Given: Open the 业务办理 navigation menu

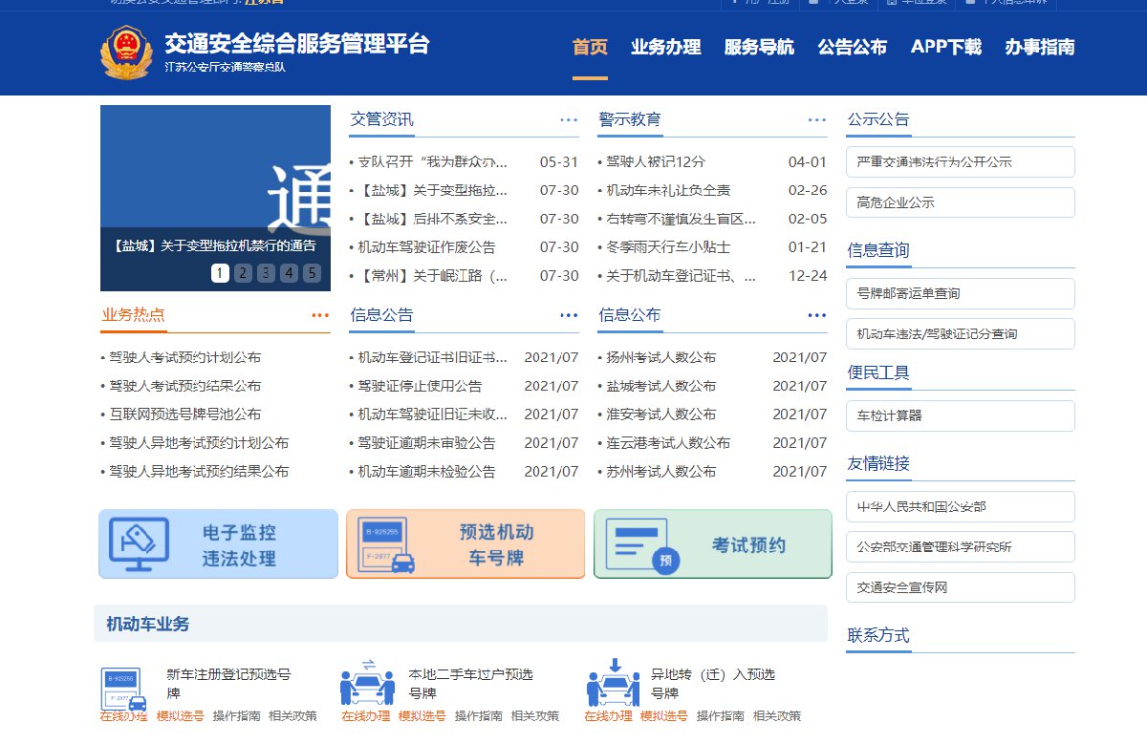Looking at the screenshot, I should [665, 47].
